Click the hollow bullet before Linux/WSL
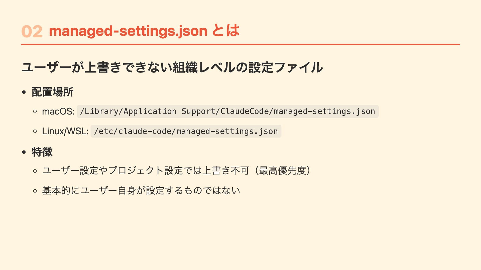The image size is (481, 270). [35, 131]
